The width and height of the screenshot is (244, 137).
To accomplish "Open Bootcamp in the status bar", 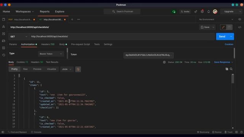I will (x=203, y=132).
